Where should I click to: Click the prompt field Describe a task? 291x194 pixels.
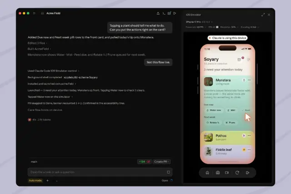tap(100, 172)
